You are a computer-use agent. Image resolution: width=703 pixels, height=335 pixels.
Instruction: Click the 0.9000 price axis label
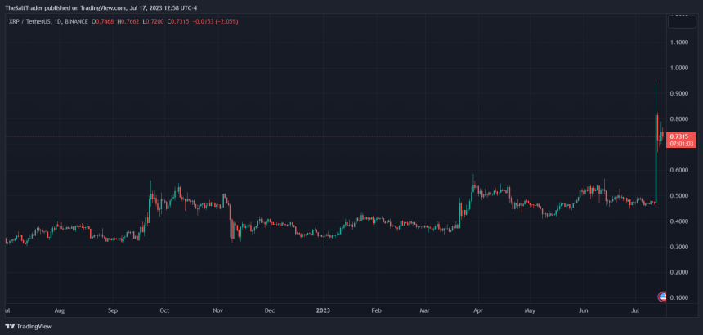click(x=678, y=94)
